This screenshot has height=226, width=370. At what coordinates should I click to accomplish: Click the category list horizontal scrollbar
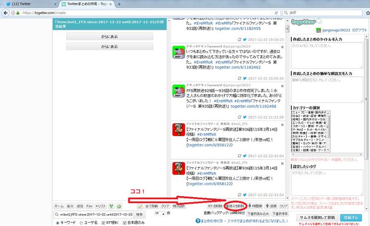point(327,155)
